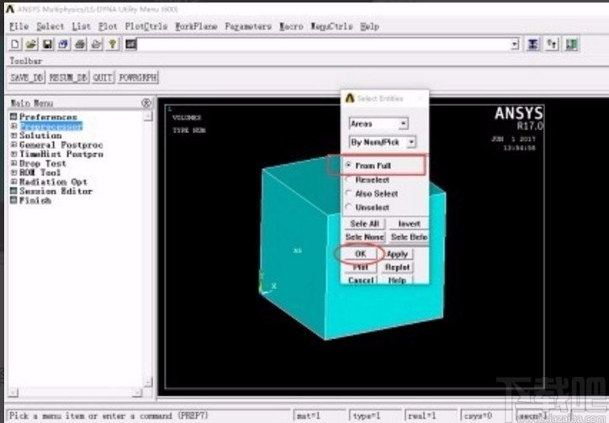
Task: Open the WorkPlane menu
Action: 196,26
